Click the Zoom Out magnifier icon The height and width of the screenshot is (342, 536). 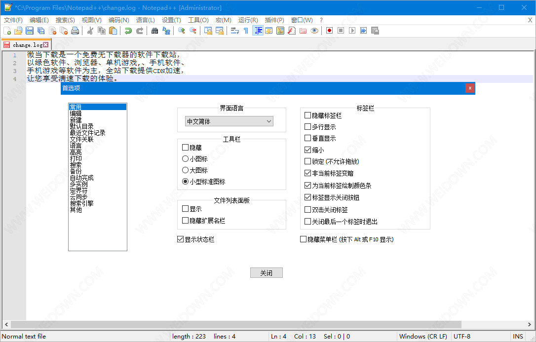[193, 31]
